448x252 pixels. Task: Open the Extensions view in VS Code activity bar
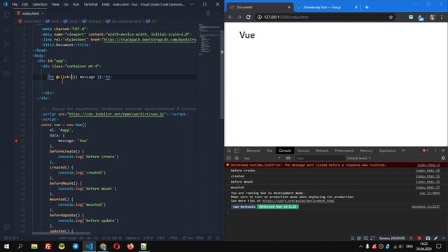[6, 73]
